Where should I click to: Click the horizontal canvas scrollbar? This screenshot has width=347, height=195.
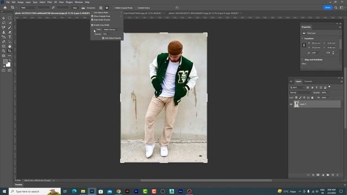pyautogui.click(x=206, y=180)
